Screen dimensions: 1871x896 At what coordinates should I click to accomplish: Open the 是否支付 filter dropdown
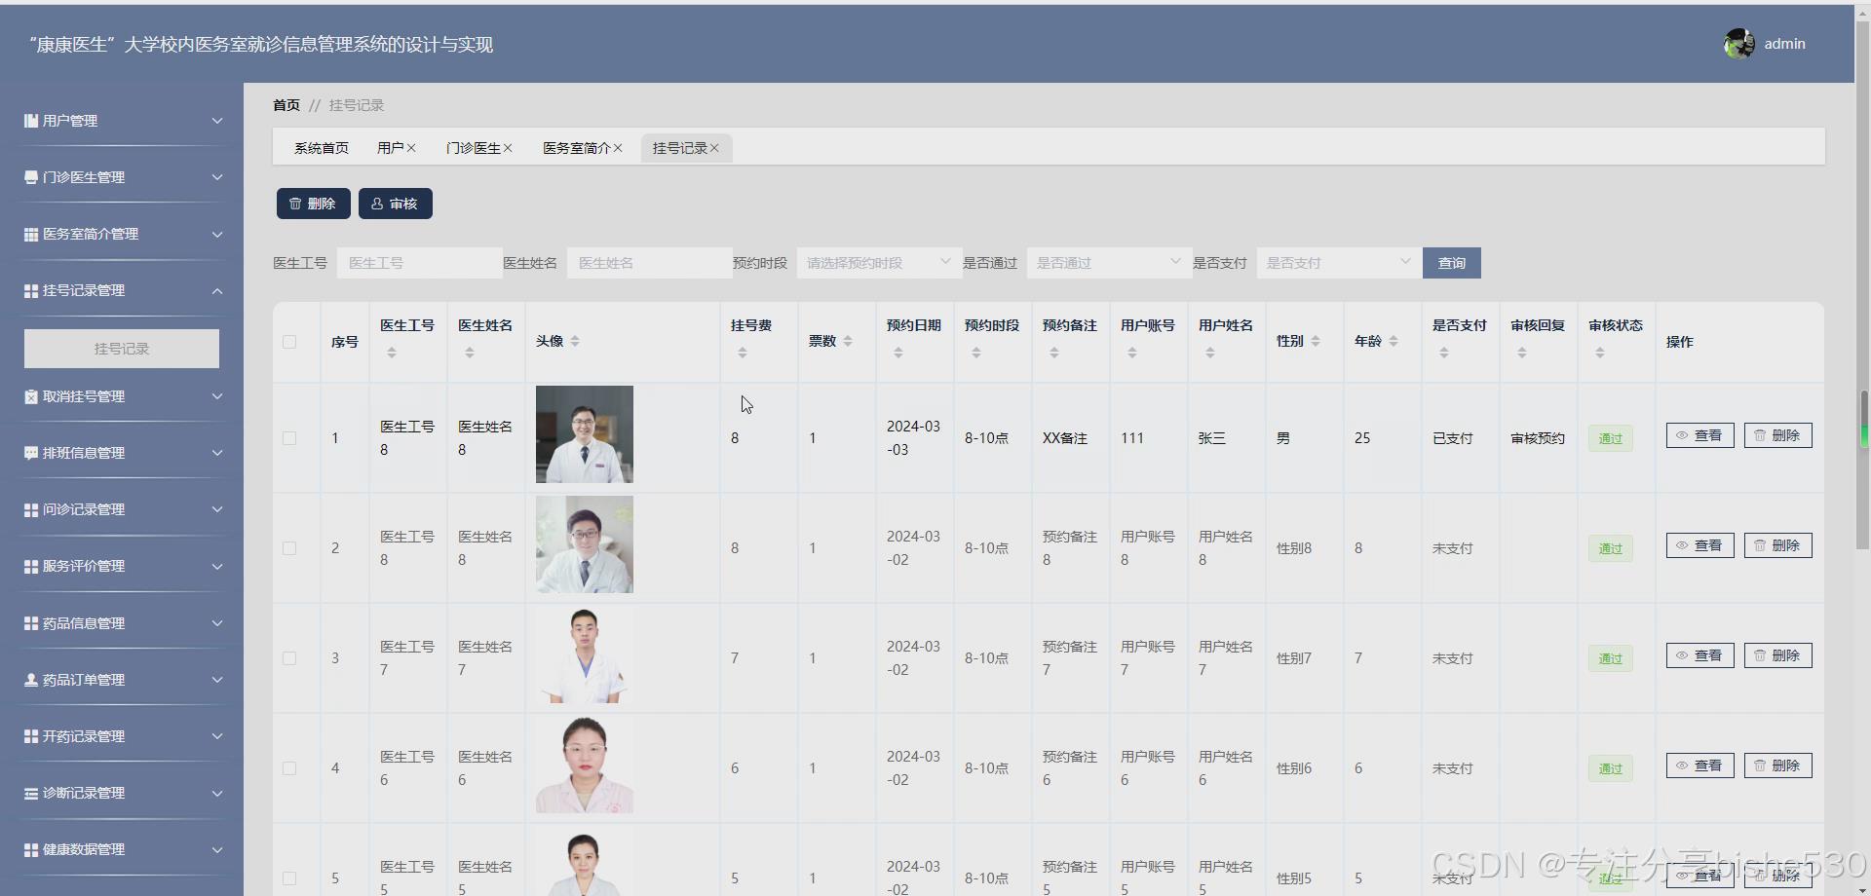1339,263
